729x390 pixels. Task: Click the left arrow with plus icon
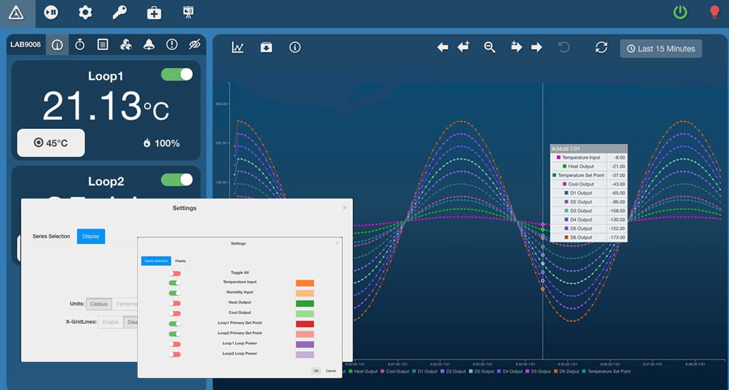point(463,47)
